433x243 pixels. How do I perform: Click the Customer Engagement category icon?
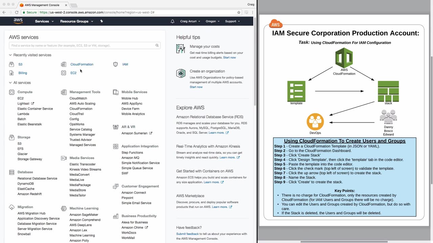tap(116, 186)
